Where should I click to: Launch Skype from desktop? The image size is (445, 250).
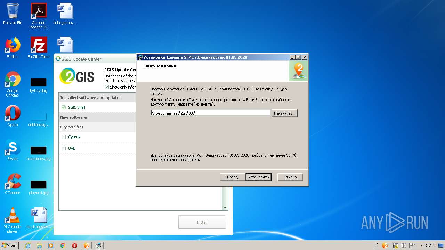tap(13, 150)
